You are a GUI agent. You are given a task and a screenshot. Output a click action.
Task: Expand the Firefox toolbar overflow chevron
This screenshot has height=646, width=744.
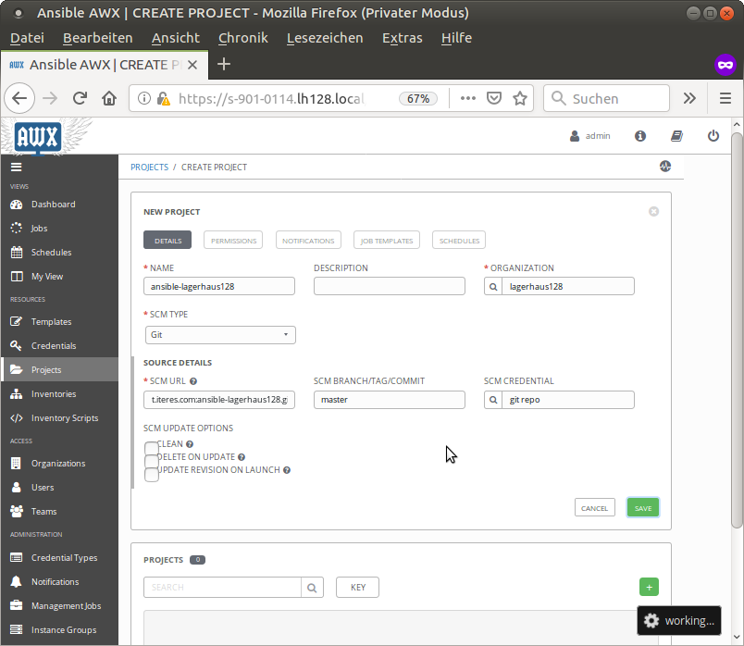pyautogui.click(x=690, y=98)
